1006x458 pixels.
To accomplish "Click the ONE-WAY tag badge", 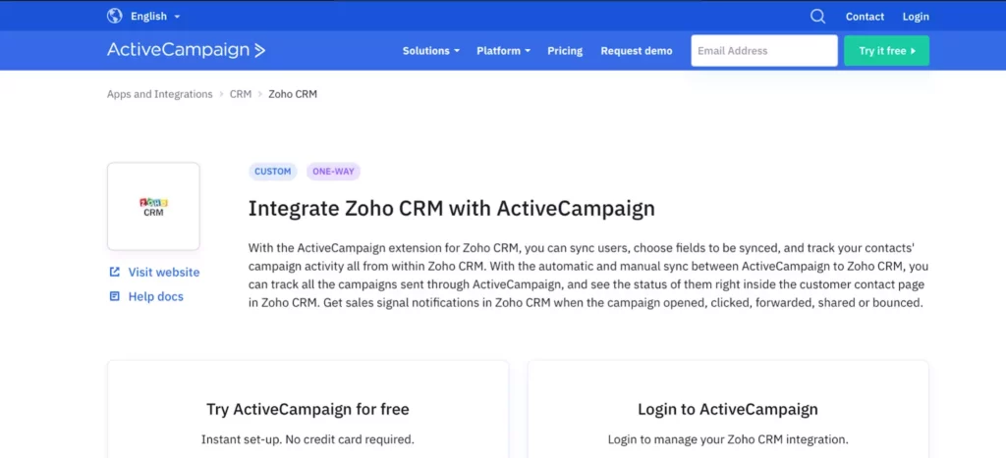I will [x=334, y=172].
